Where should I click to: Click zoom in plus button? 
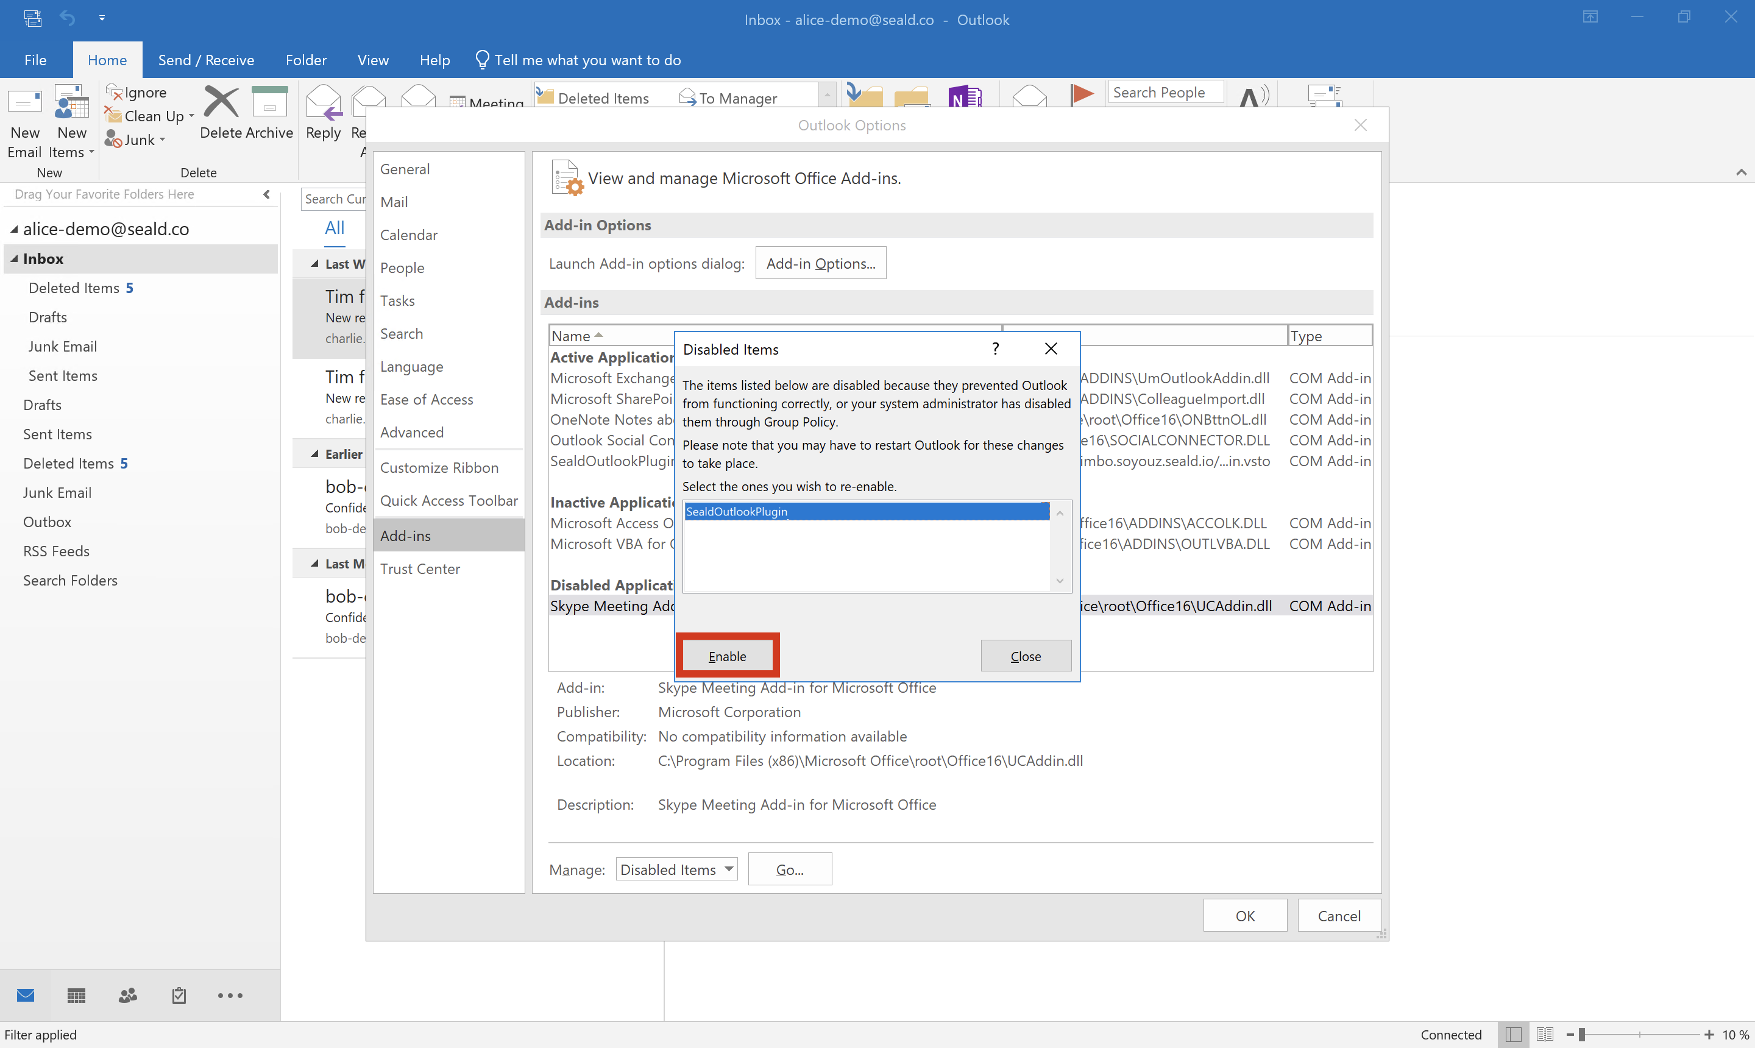[x=1709, y=1035]
